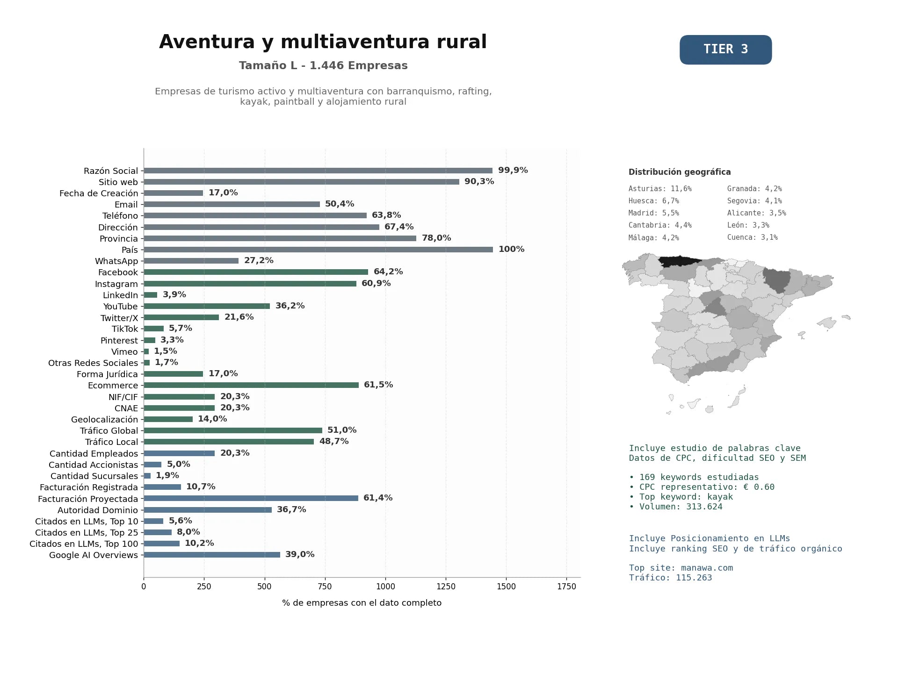Click 'Incluye Posicionamiento en LLMs' line
The width and height of the screenshot is (898, 673).
(710, 538)
